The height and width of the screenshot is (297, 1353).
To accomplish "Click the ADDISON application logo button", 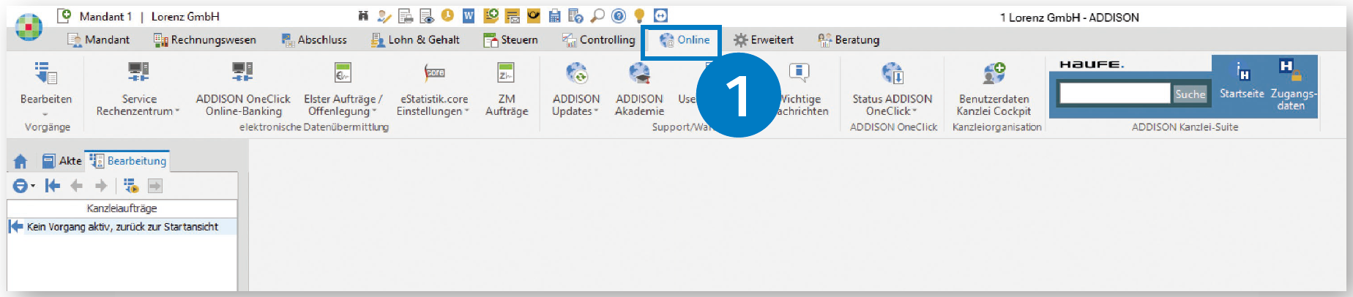I will pos(29,27).
